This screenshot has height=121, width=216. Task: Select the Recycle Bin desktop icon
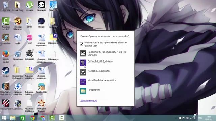[6, 6]
